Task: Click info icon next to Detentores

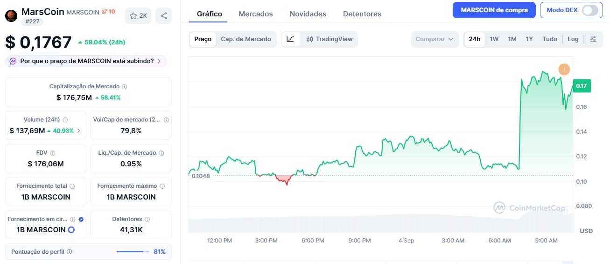Action: tap(147, 219)
